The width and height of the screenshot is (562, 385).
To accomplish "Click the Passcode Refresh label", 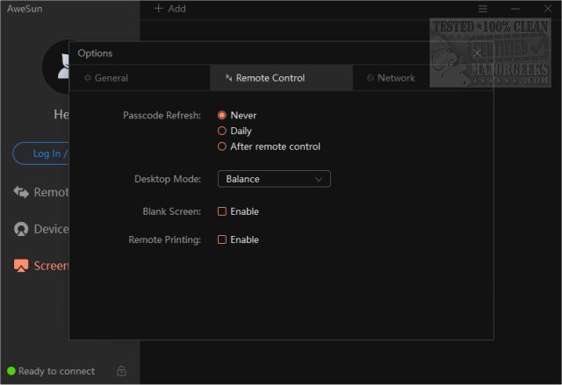I will (162, 115).
